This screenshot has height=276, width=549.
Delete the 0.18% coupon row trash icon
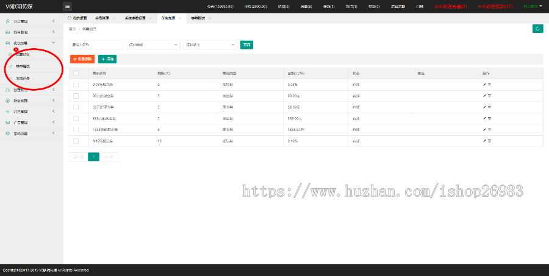coord(489,141)
